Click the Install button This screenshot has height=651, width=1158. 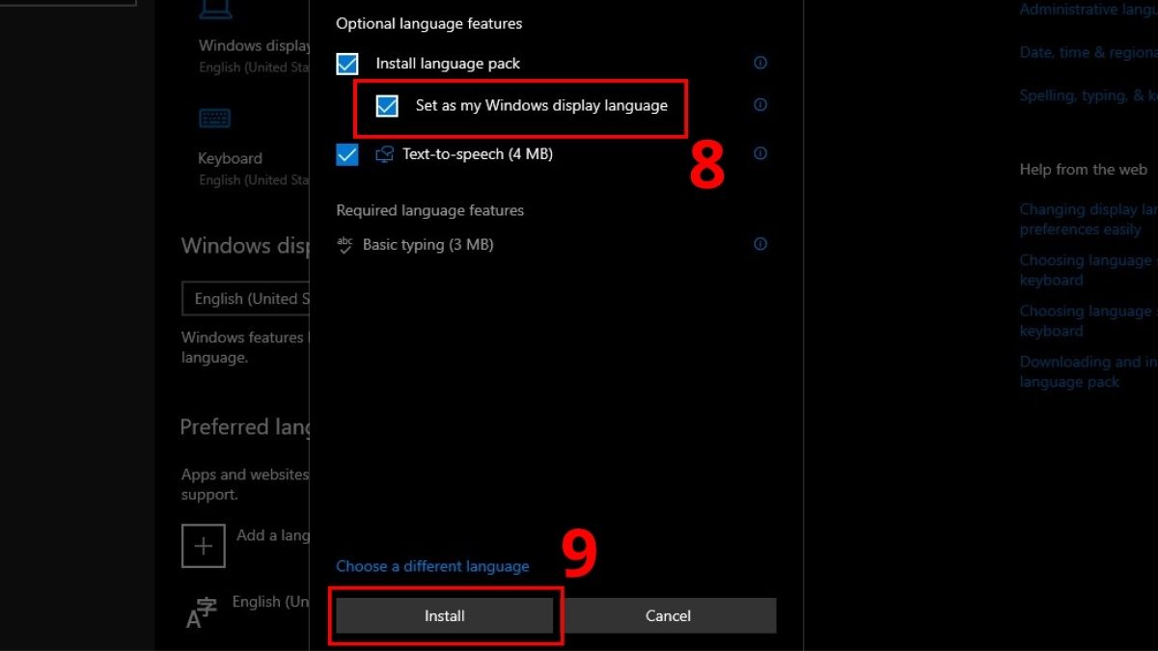(x=445, y=615)
